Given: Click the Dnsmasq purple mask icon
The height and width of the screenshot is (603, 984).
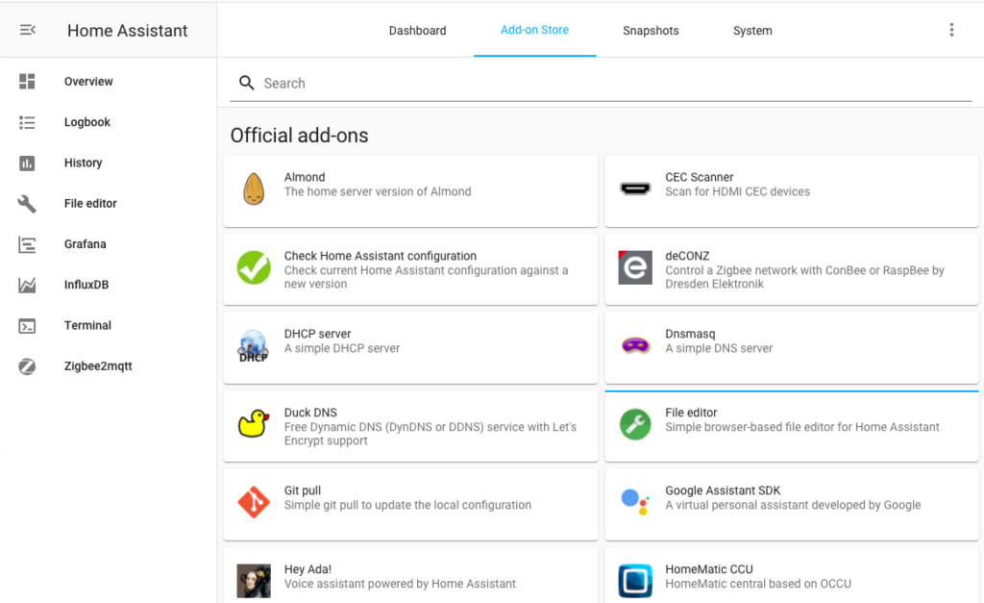Looking at the screenshot, I should (635, 345).
